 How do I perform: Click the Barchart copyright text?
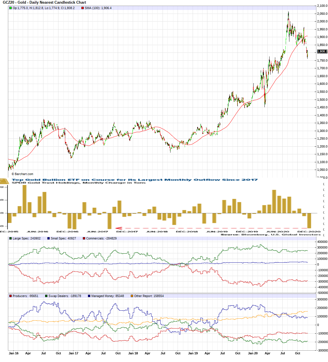point(22,174)
